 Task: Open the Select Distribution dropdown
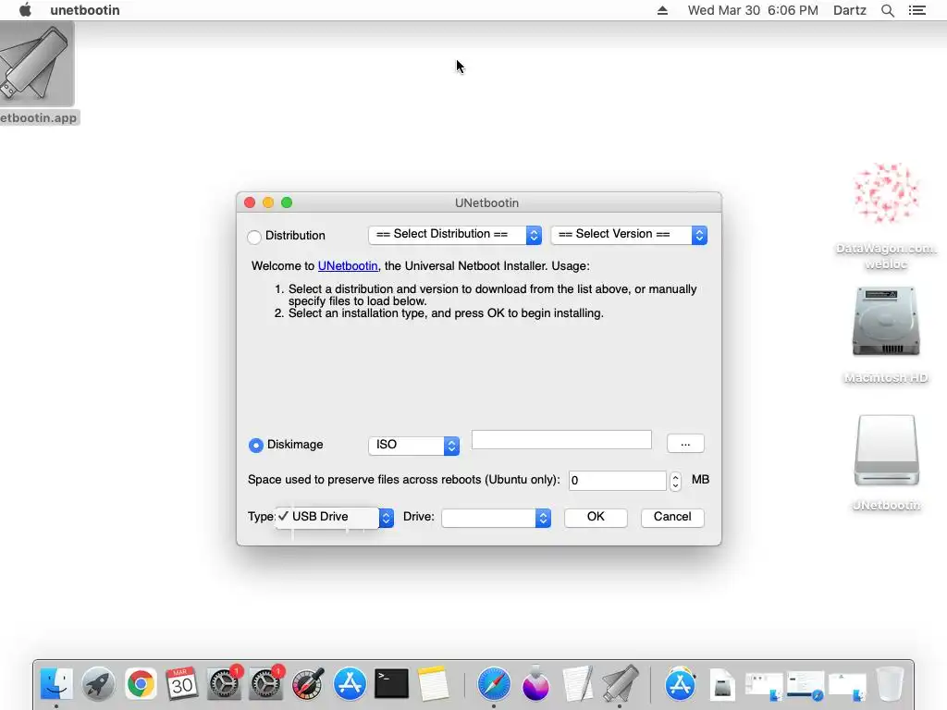(x=455, y=235)
